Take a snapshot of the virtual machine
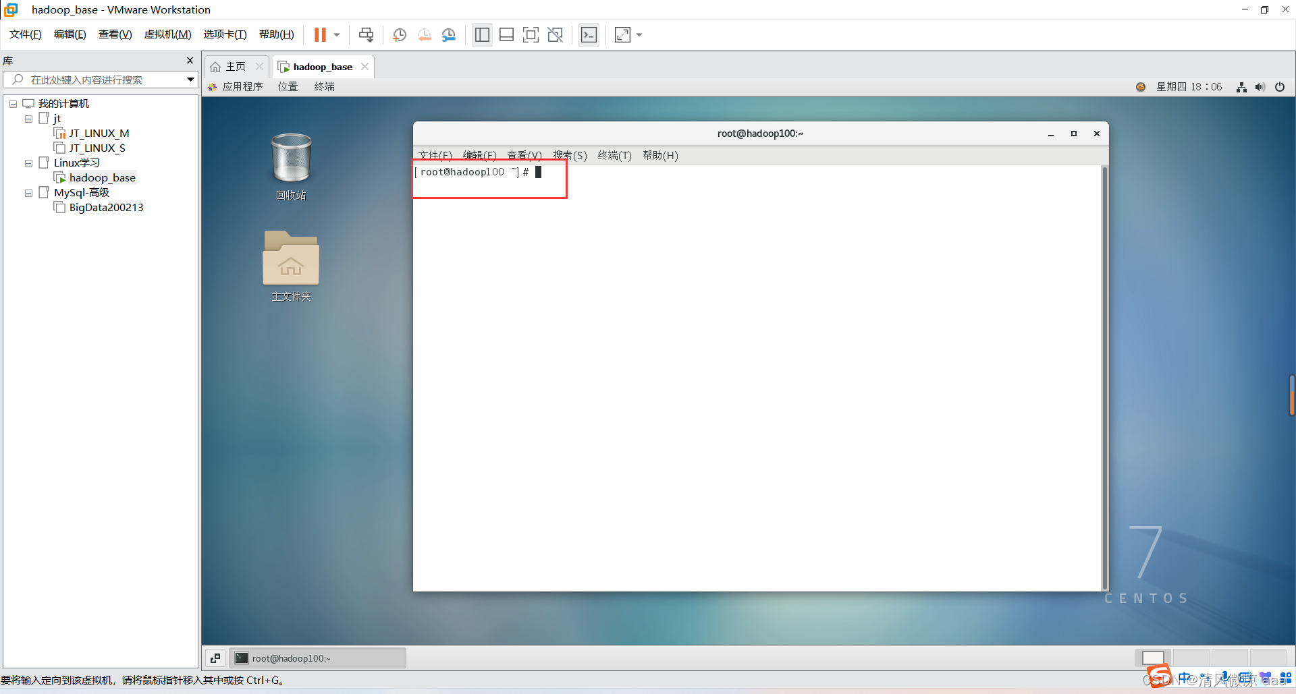Image resolution: width=1296 pixels, height=694 pixels. (x=400, y=34)
